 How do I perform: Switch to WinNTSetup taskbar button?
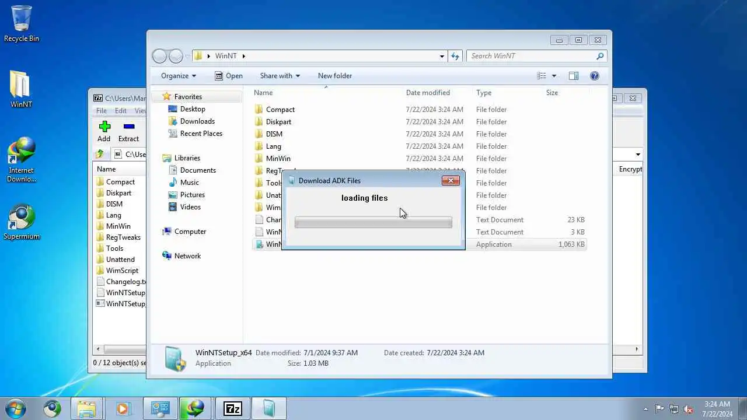pyautogui.click(x=269, y=408)
